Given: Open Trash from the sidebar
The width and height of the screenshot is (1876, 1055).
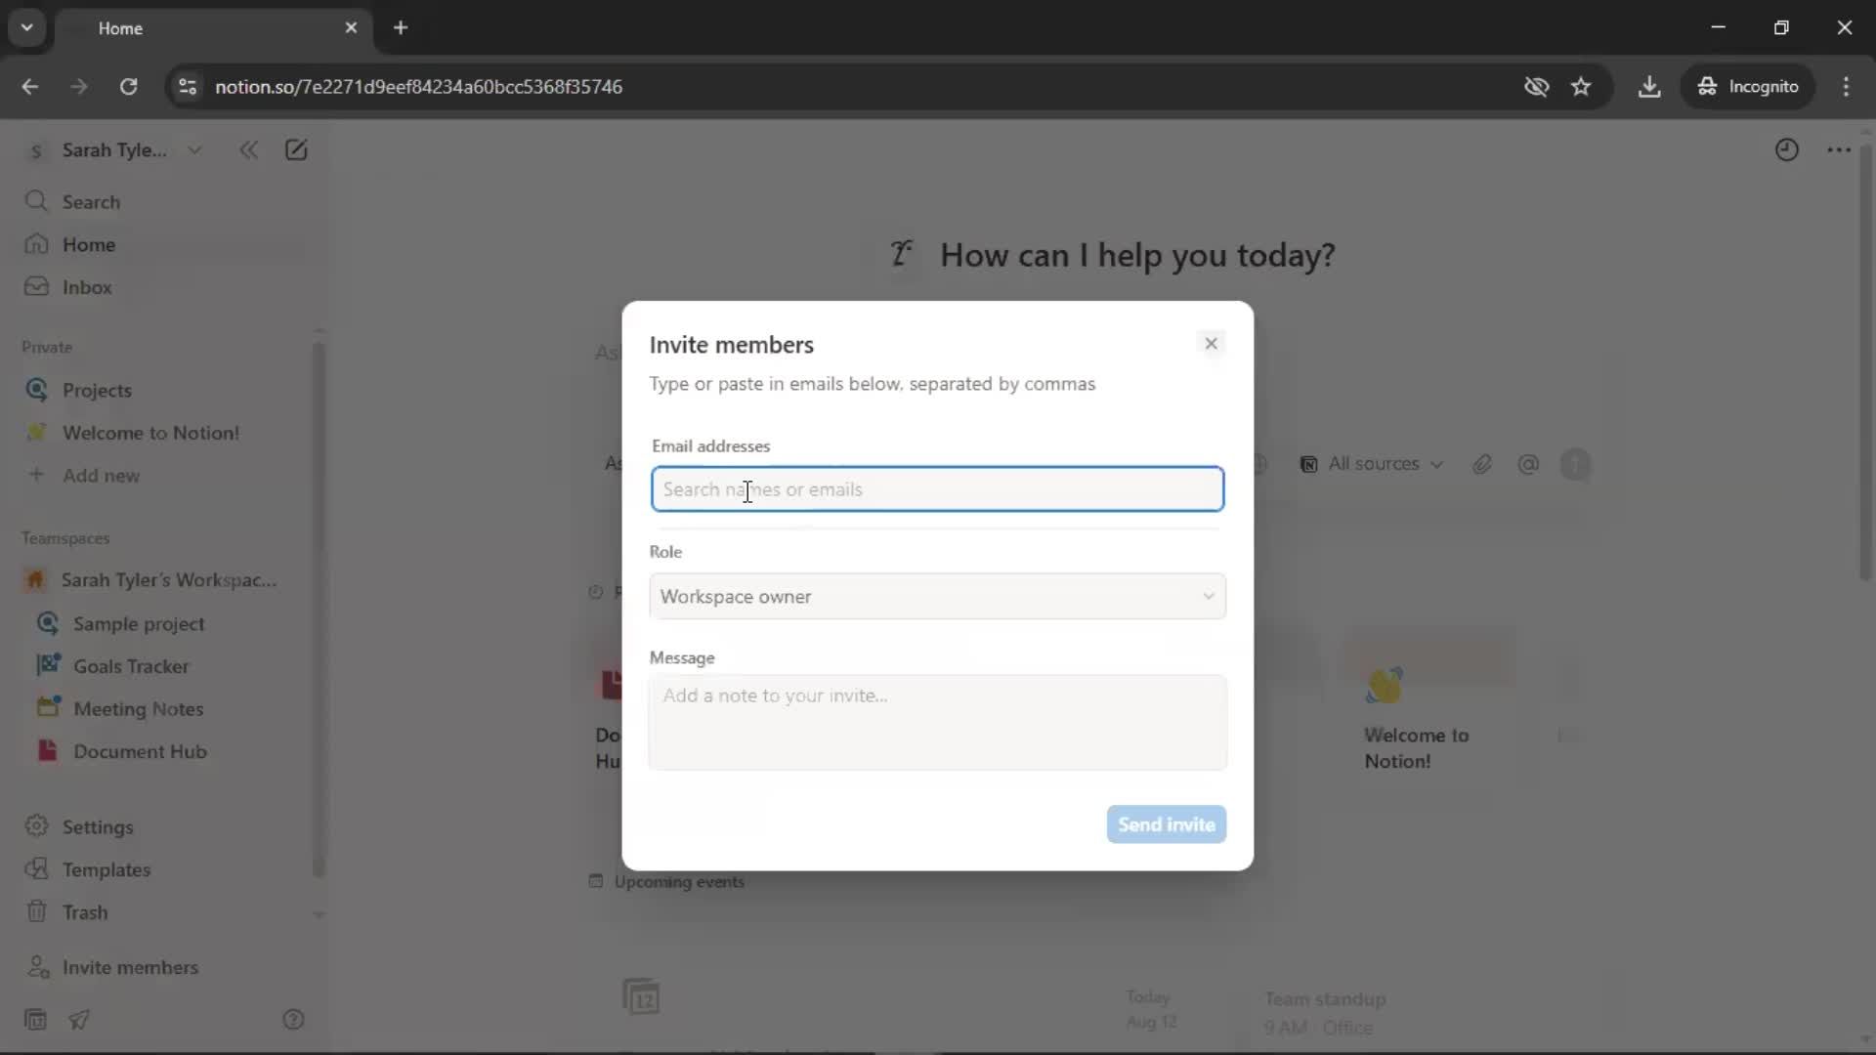Looking at the screenshot, I should (85, 912).
